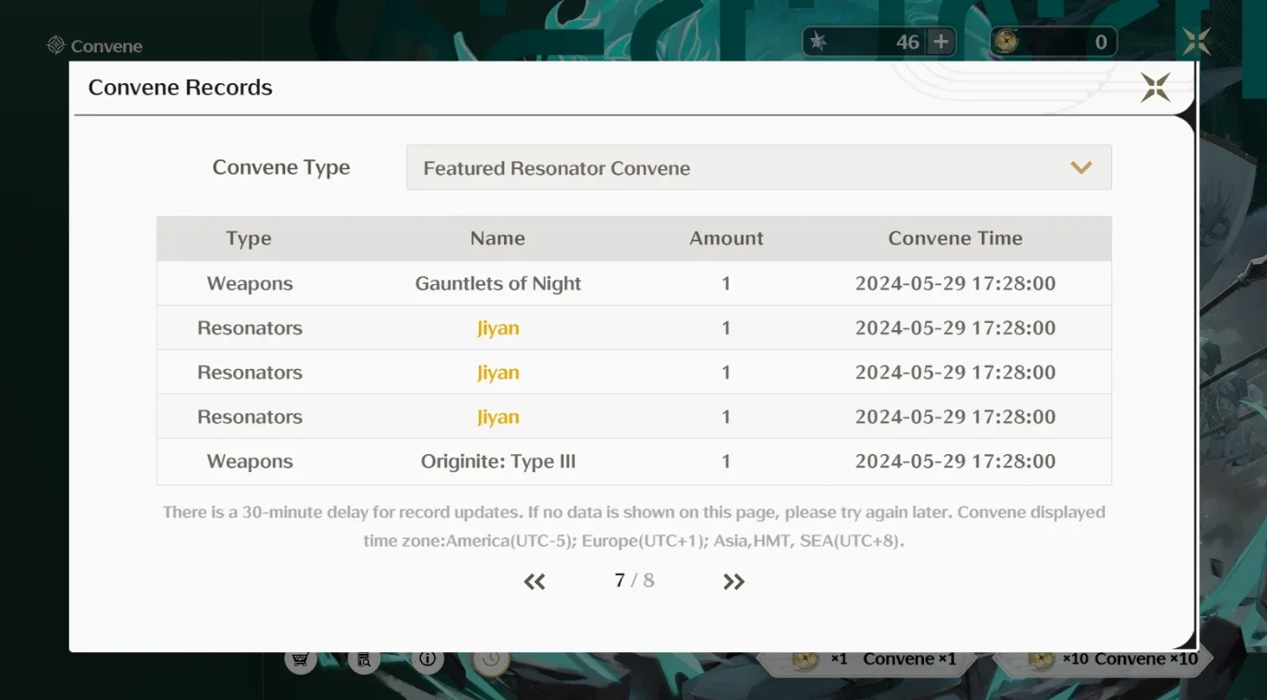
Task: Add Astrite with the plus button
Action: pos(941,42)
